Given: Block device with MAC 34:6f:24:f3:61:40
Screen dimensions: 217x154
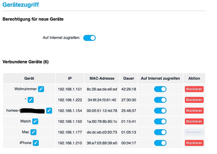Looking at the screenshot, I should pyautogui.click(x=194, y=100).
